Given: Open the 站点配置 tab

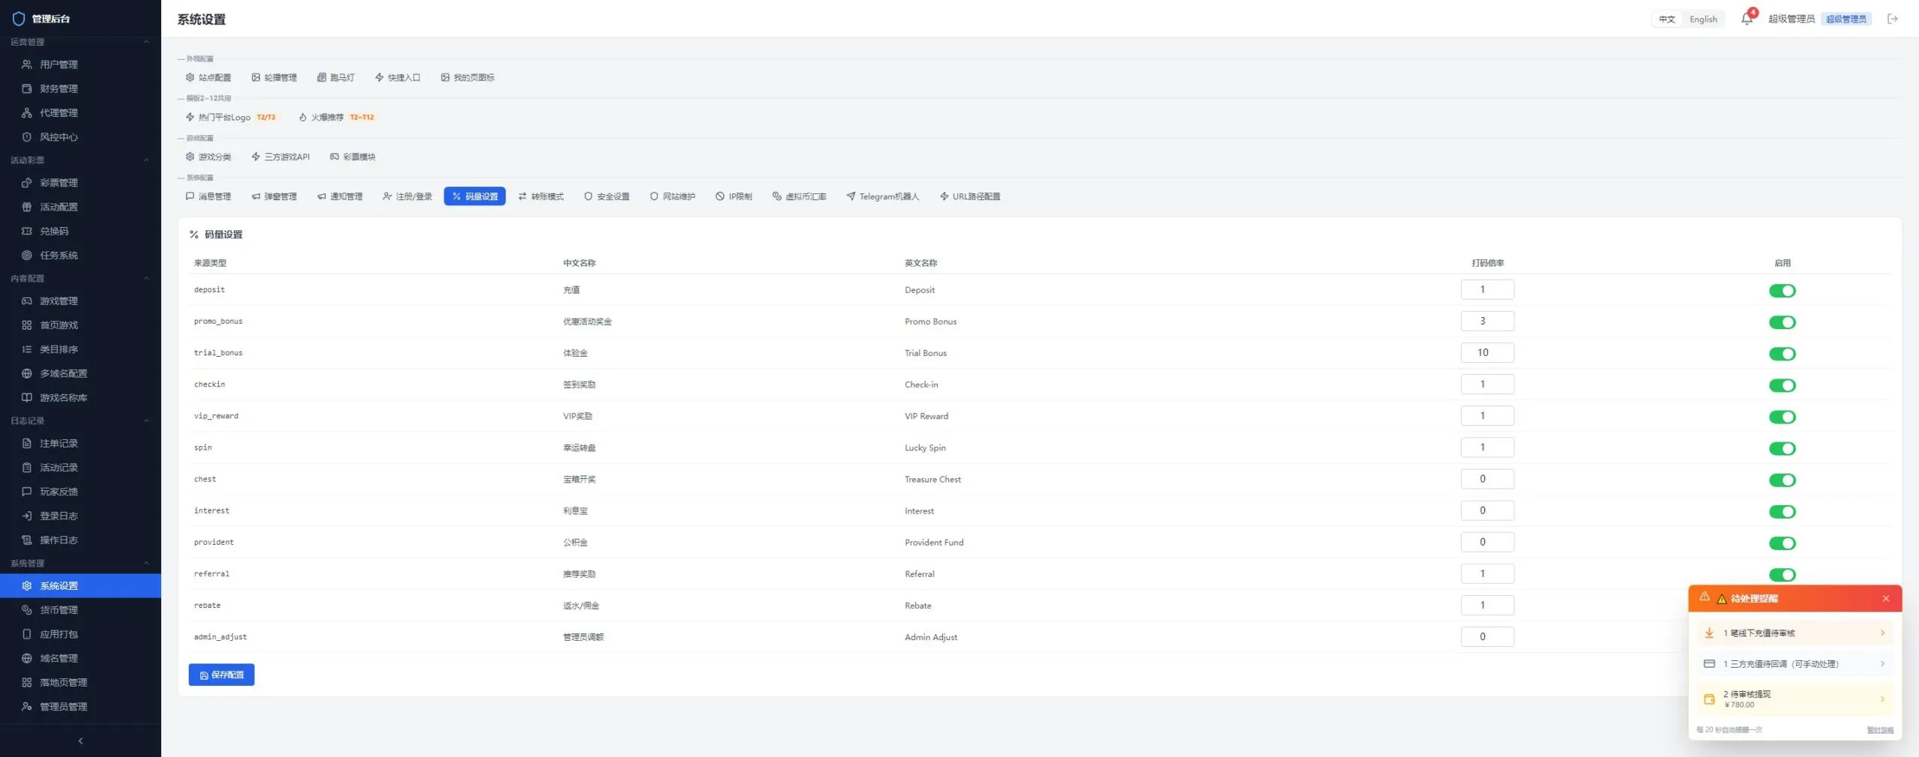Looking at the screenshot, I should 208,77.
